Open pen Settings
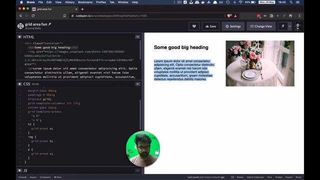 [233, 26]
